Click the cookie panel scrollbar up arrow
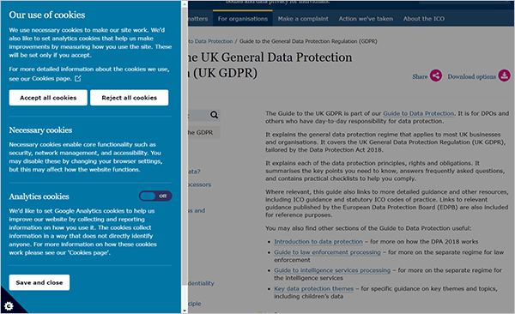 coord(185,4)
